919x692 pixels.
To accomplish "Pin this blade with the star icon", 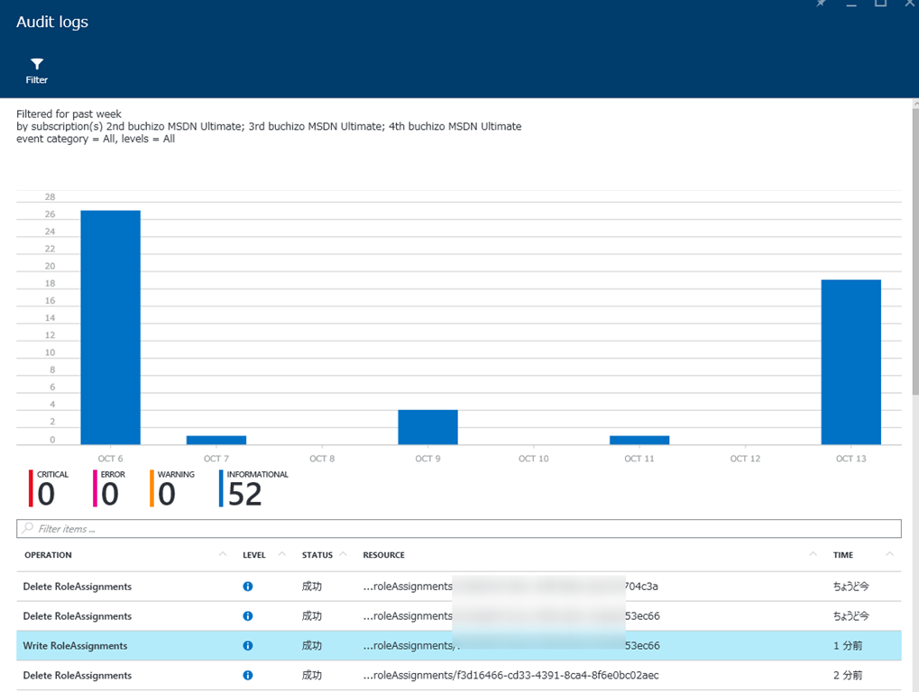I will point(821,4).
